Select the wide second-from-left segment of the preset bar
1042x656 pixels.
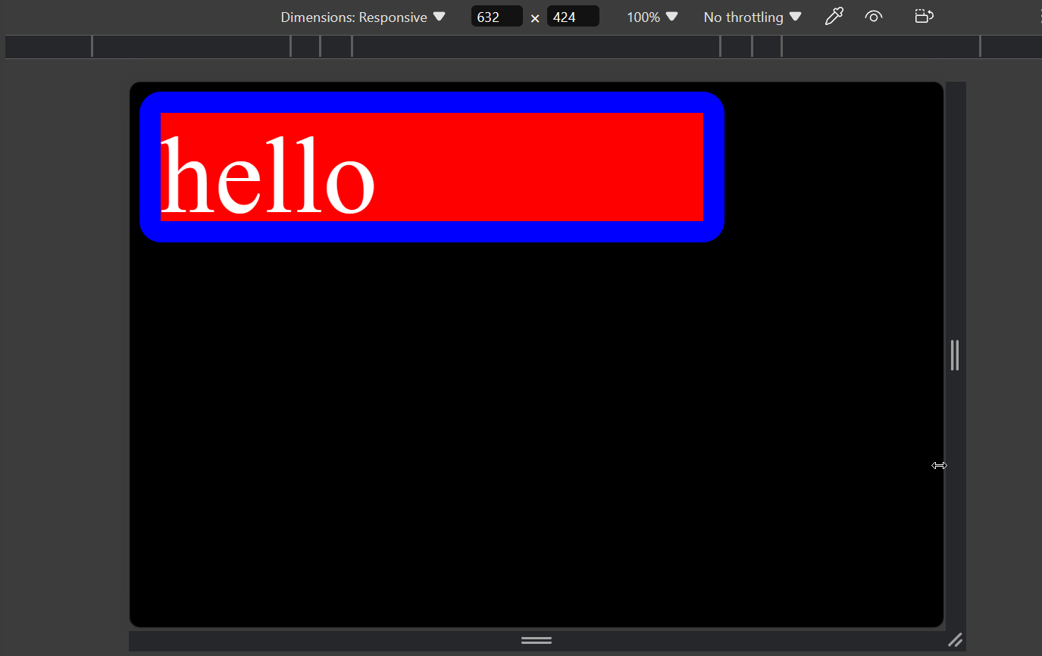click(x=191, y=47)
